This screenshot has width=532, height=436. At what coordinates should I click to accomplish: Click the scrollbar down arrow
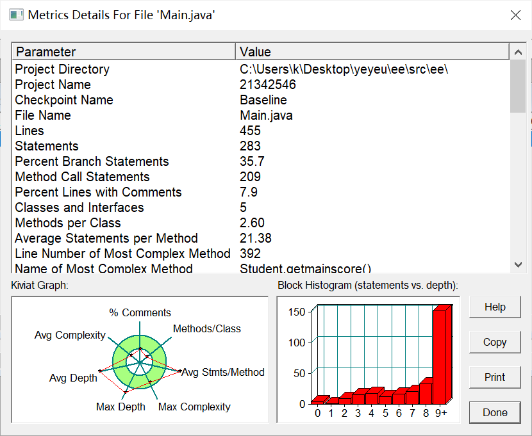[x=518, y=264]
